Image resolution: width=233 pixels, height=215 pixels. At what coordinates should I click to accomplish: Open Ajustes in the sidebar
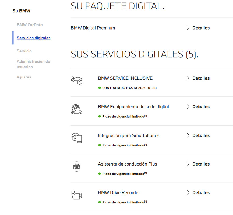pyautogui.click(x=24, y=77)
